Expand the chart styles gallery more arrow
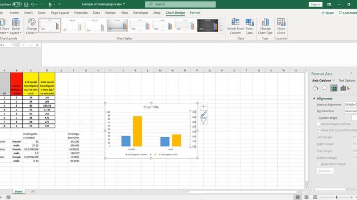 [x=221, y=31]
